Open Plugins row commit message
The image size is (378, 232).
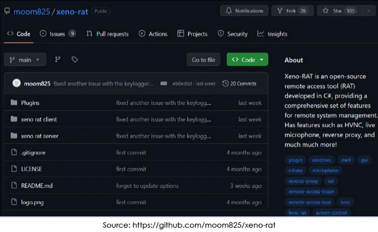(x=164, y=103)
